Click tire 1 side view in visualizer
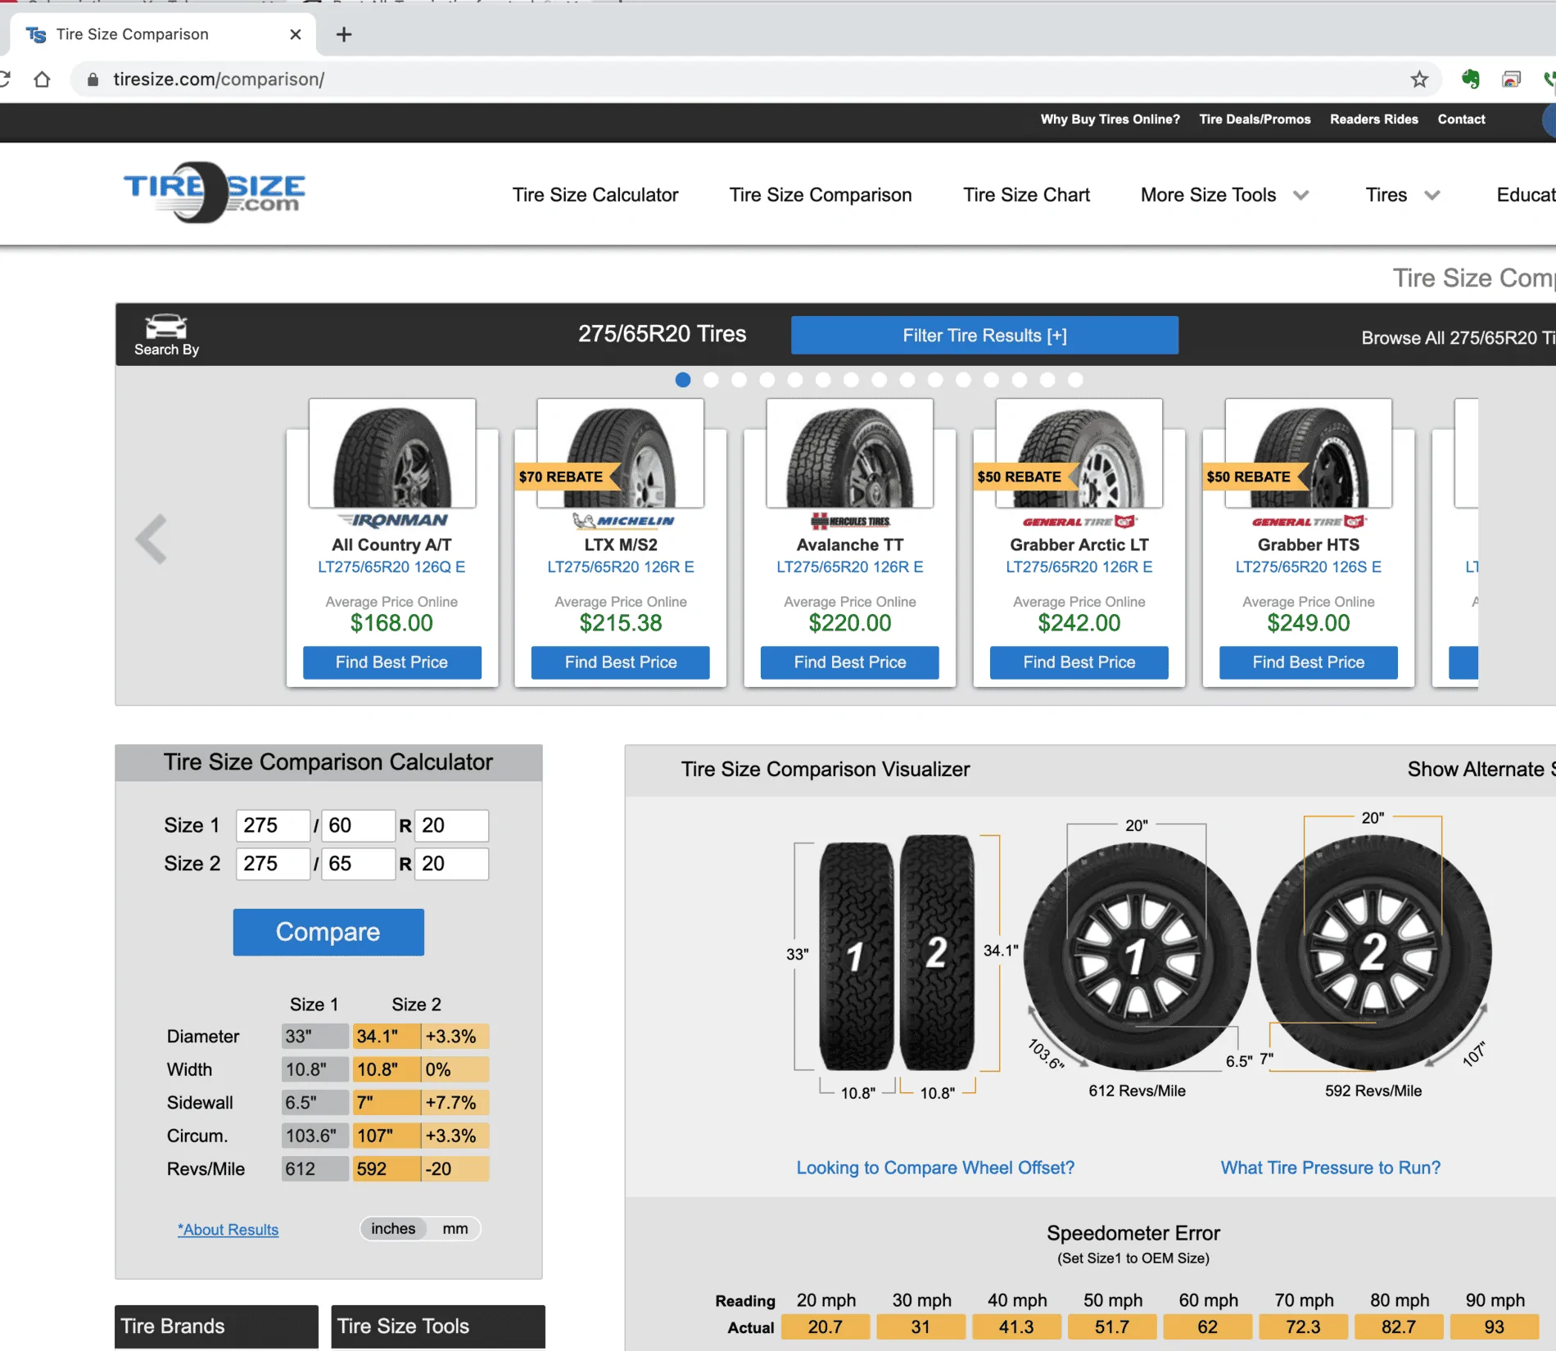 pos(1137,956)
